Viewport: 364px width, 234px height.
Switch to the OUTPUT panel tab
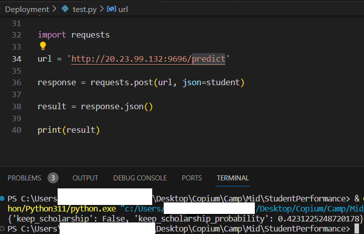pos(85,178)
